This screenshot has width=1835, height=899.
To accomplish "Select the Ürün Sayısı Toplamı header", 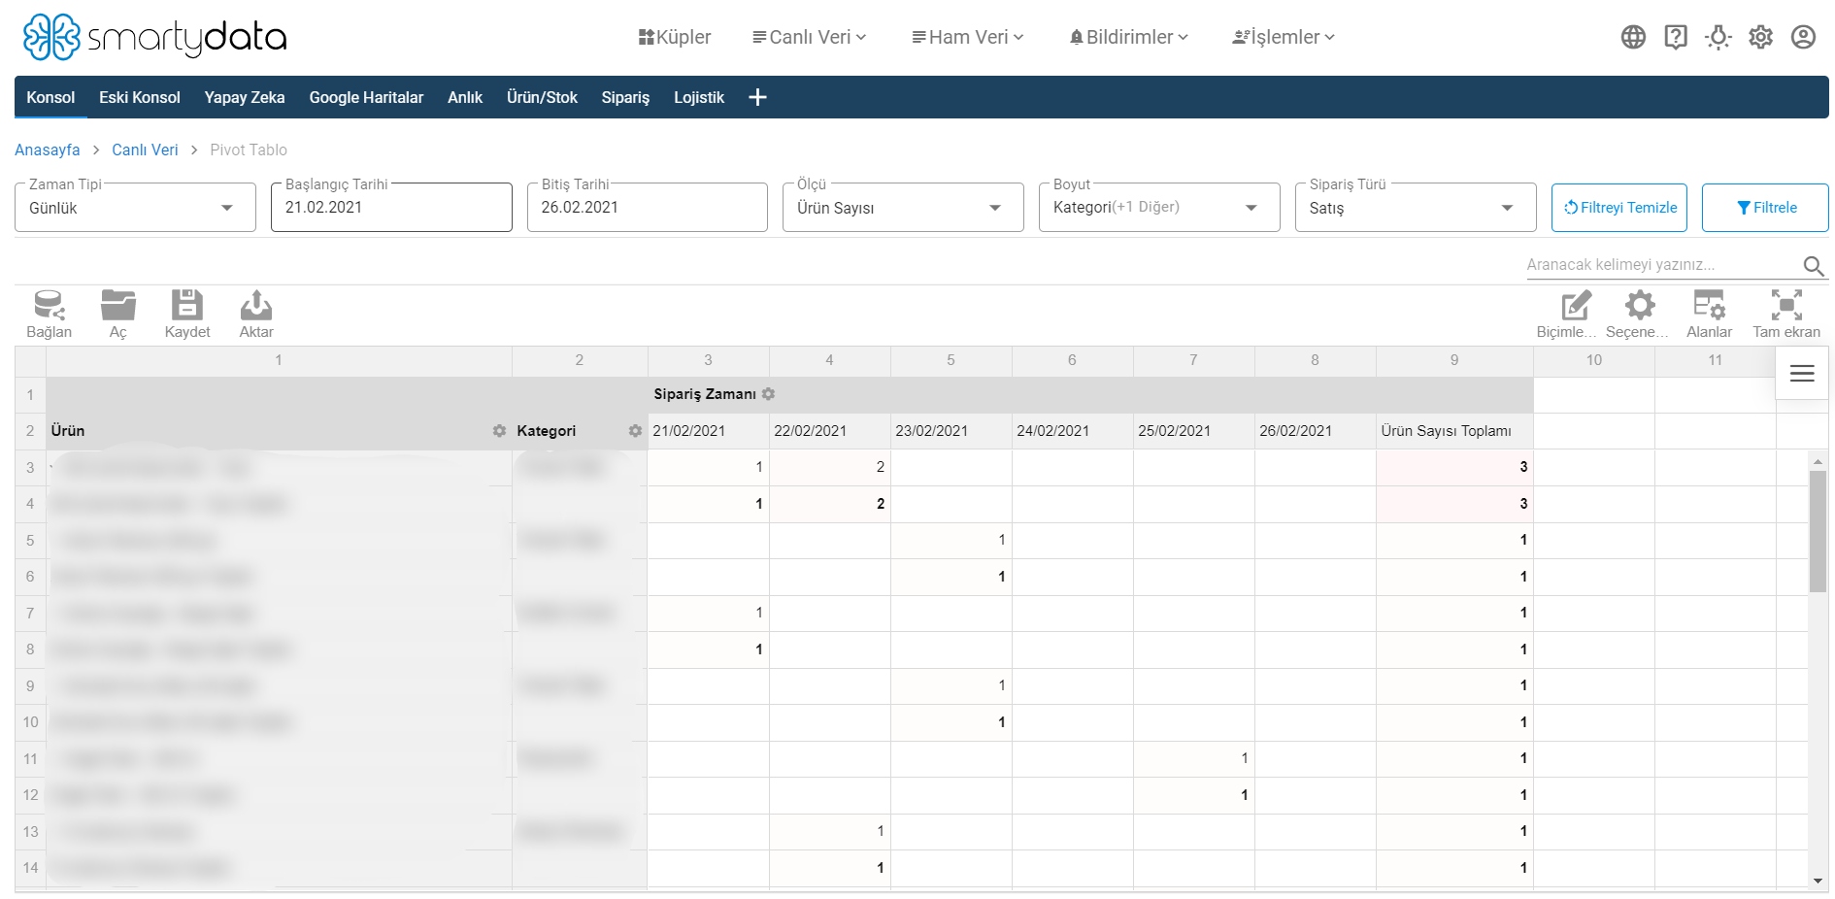I will tap(1454, 431).
